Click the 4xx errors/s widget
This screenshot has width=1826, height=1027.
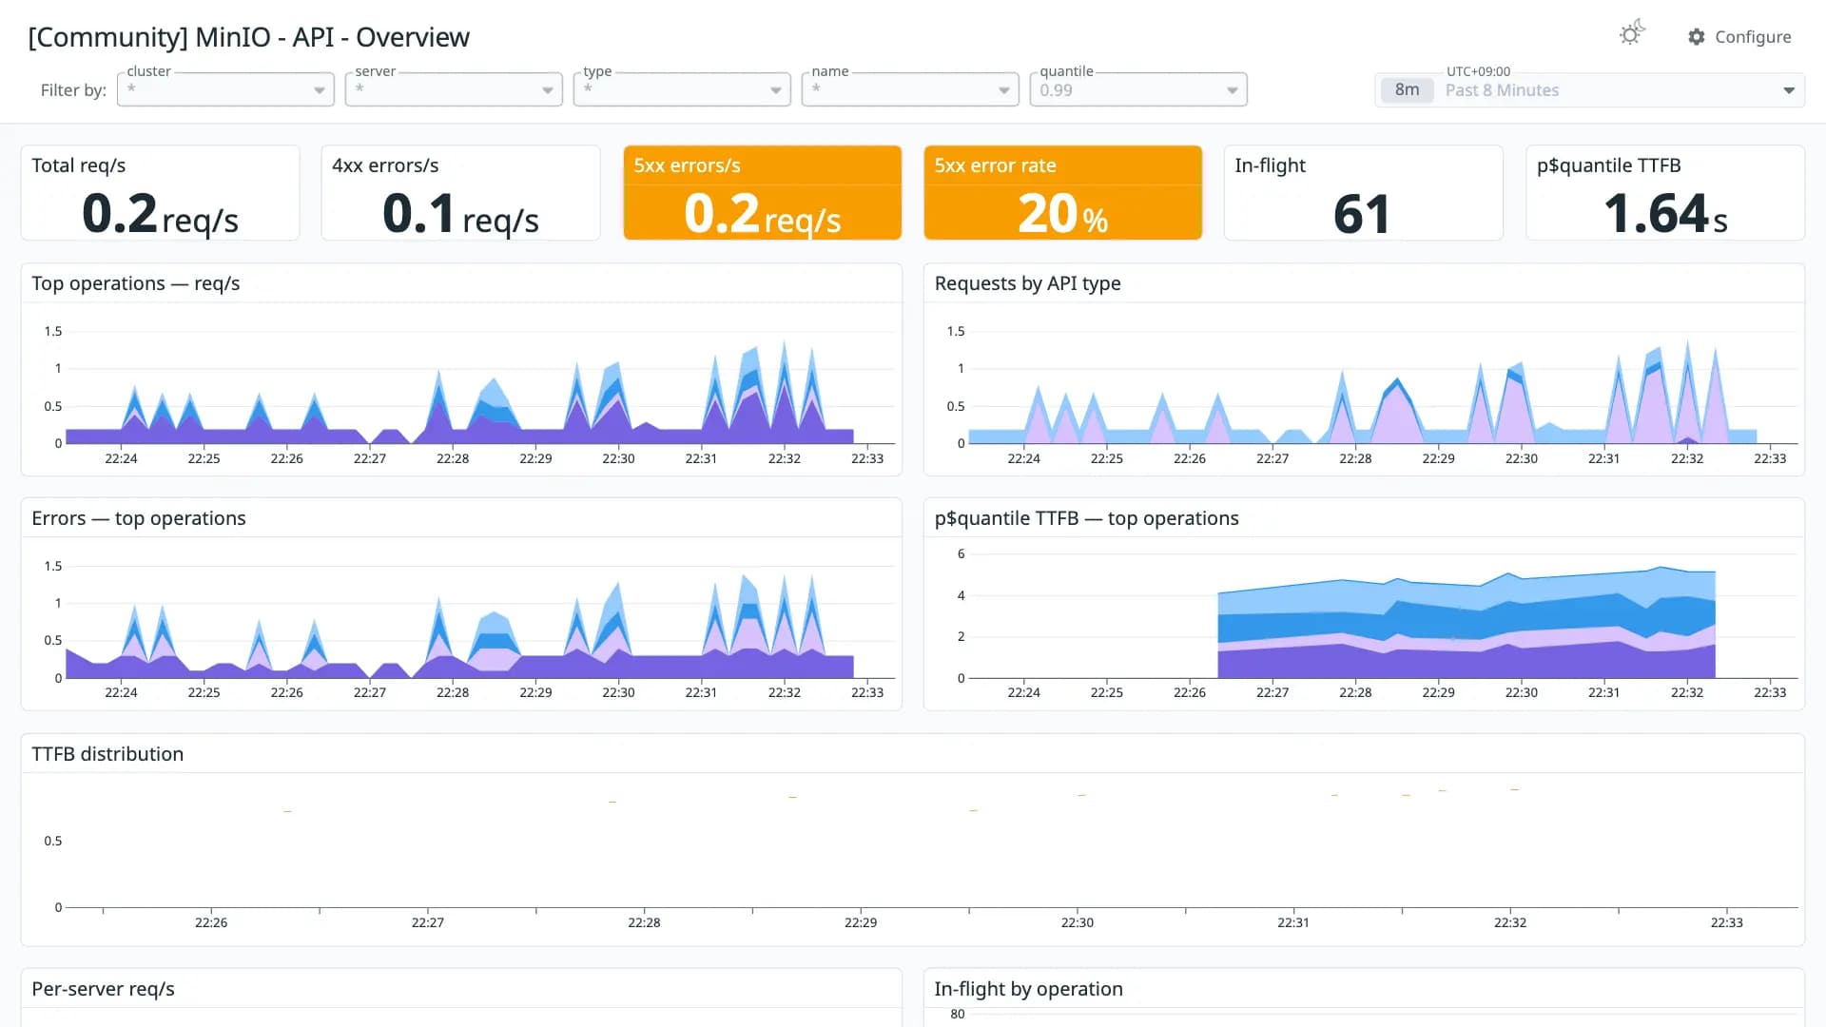tap(460, 193)
